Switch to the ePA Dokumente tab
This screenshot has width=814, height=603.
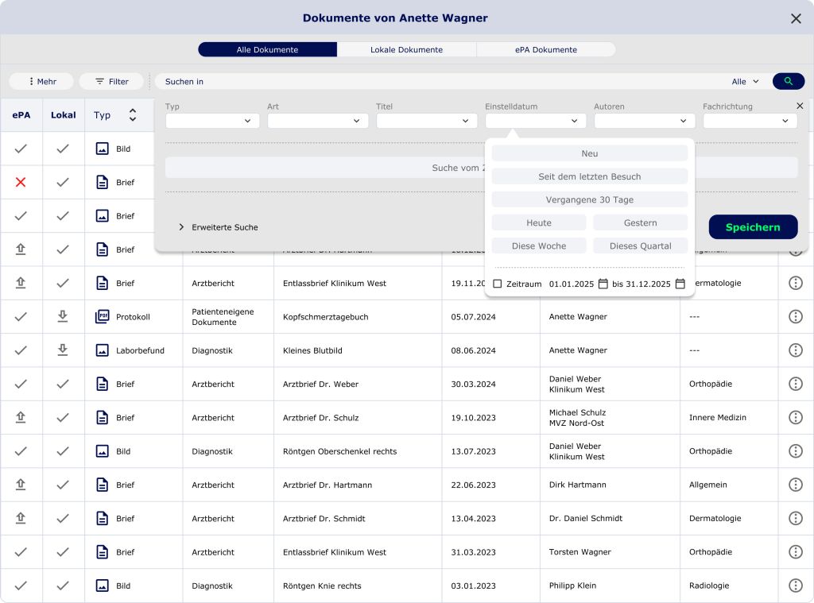[x=545, y=49]
